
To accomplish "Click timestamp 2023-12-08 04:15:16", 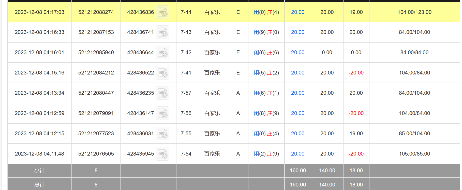I will [x=39, y=73].
